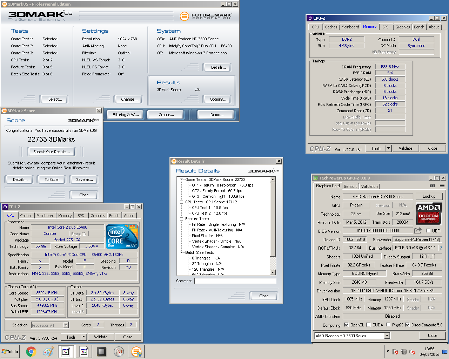449x359 pixels.
Task: Click the muted volume tray icon
Action: [412, 352]
